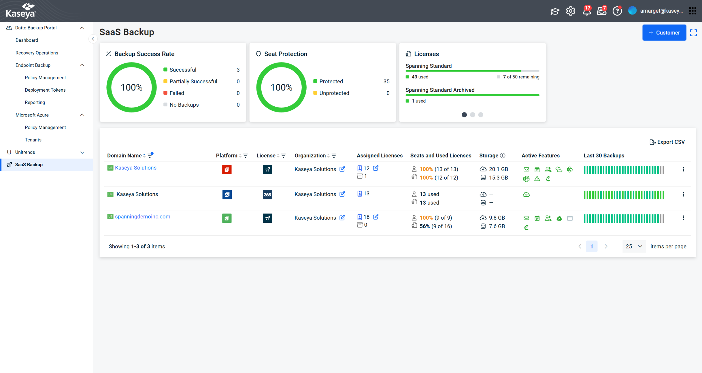Open the app launcher grid icon
Image resolution: width=702 pixels, height=373 pixels.
tap(693, 11)
